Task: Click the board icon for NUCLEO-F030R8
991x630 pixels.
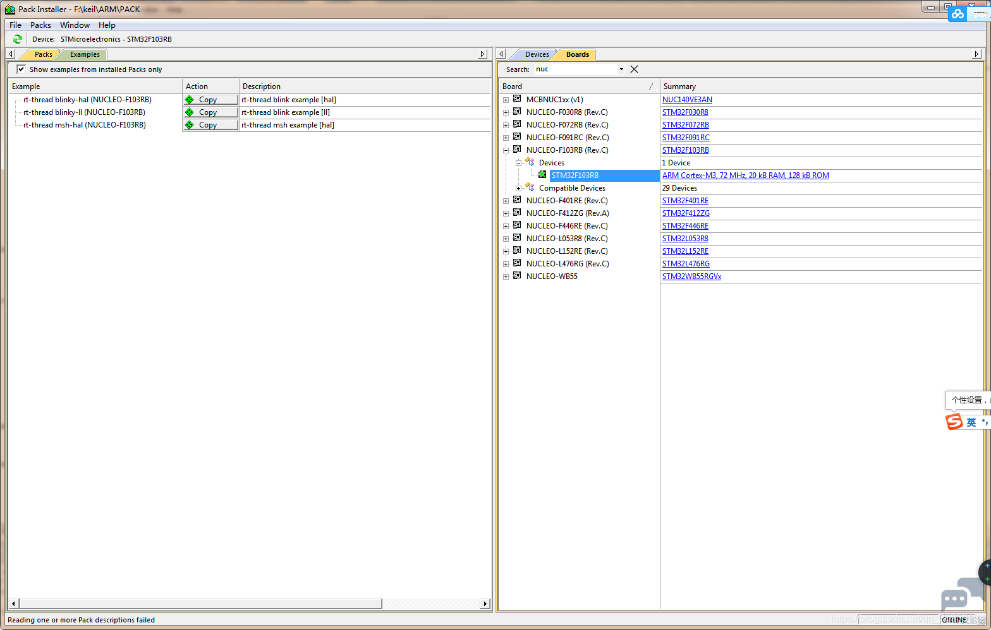Action: point(517,112)
